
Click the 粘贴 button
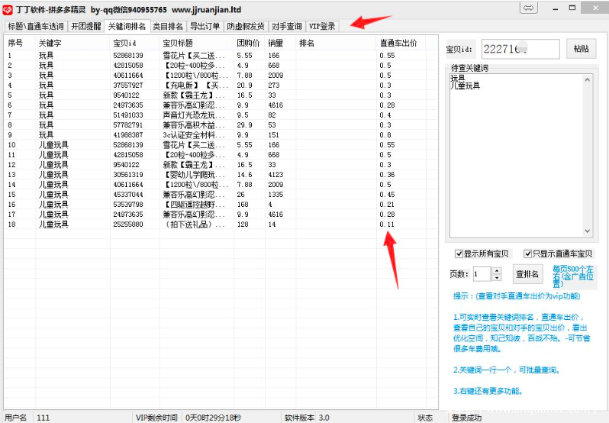click(x=581, y=49)
